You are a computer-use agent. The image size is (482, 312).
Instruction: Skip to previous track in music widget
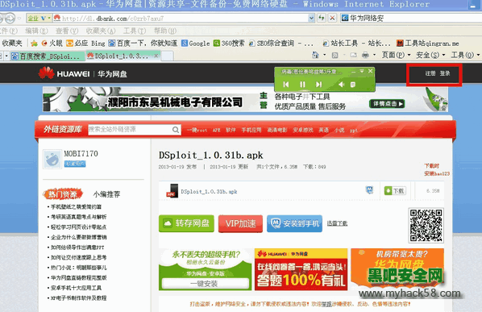(x=286, y=84)
